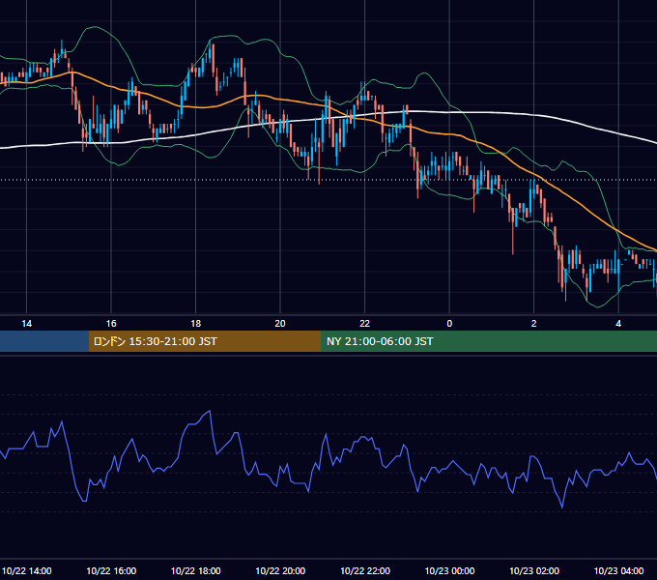Screen dimensions: 657x580
Task: Click the 10/23 00:00 timestamp label
Action: click(x=449, y=570)
